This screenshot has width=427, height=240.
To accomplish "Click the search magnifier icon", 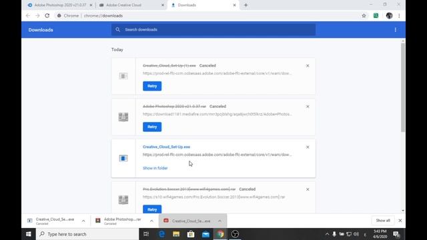I will [117, 29].
